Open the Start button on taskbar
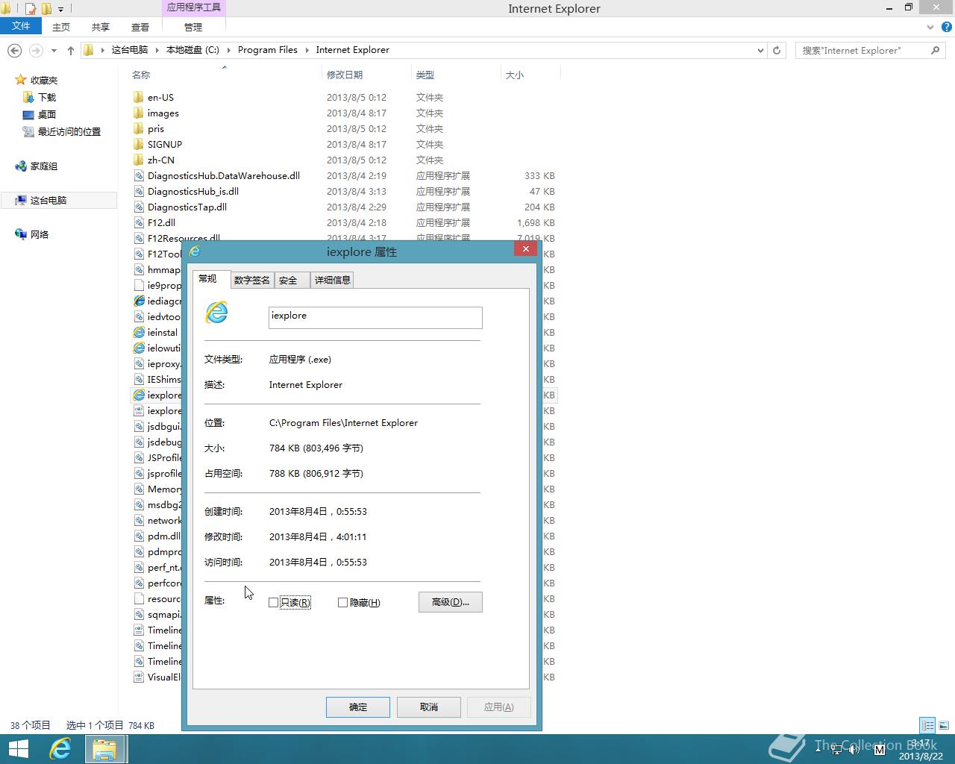 click(x=18, y=749)
